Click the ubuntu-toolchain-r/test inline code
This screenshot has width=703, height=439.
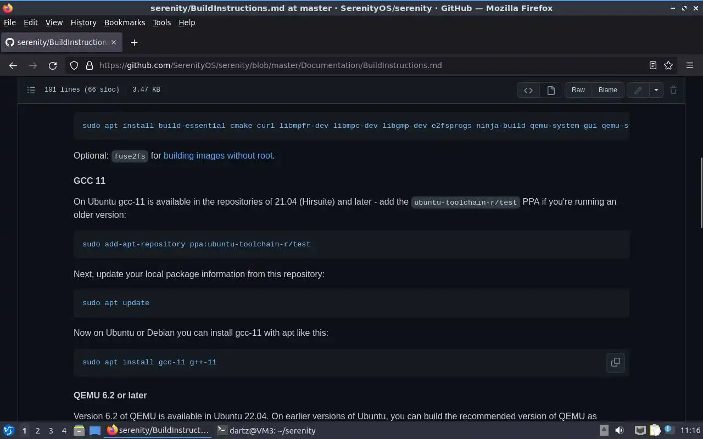(465, 202)
